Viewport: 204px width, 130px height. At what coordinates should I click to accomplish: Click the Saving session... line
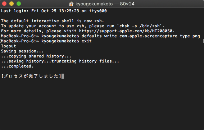(x=22, y=51)
